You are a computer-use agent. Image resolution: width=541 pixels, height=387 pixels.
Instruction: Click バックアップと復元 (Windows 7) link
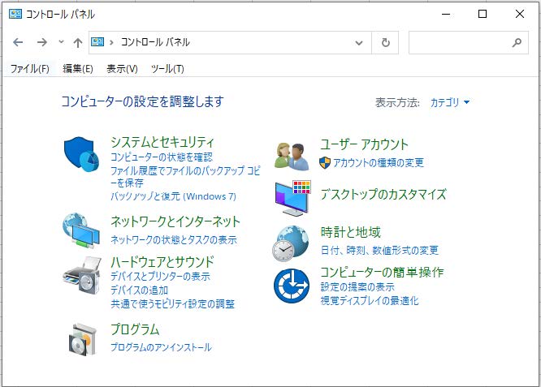pos(173,196)
